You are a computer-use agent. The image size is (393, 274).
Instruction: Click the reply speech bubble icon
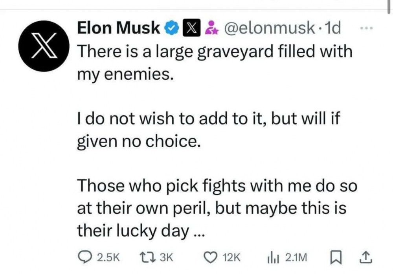[x=85, y=257]
